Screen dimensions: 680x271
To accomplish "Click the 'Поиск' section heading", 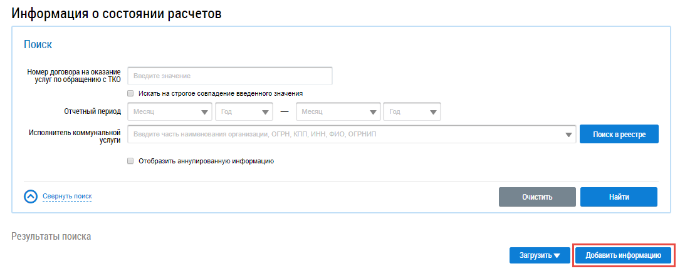I will [x=38, y=44].
